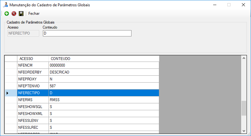
Task: Sort by the ACESSO column header
Action: (33, 59)
